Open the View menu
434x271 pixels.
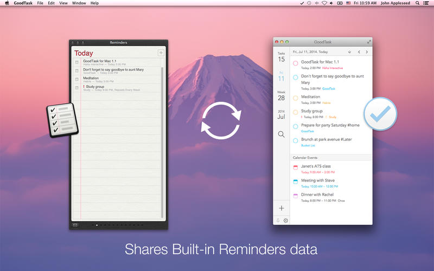63,3
